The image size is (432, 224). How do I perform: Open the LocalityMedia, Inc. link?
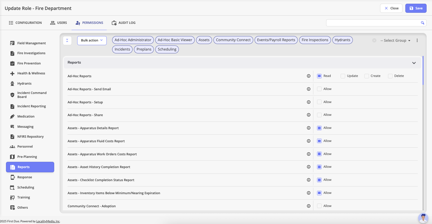[48, 221]
